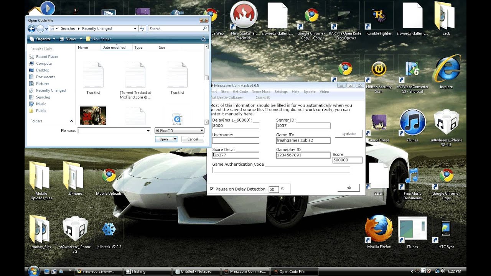Open the Free Music Downloads desktop icon
The width and height of the screenshot is (491, 276).
tap(412, 183)
